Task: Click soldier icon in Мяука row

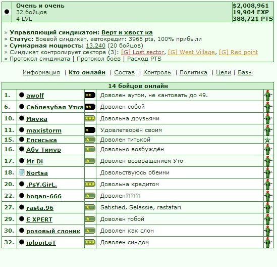Action: point(268,119)
